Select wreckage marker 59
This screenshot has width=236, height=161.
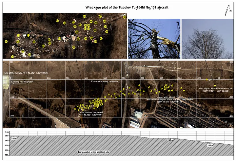[75, 27]
